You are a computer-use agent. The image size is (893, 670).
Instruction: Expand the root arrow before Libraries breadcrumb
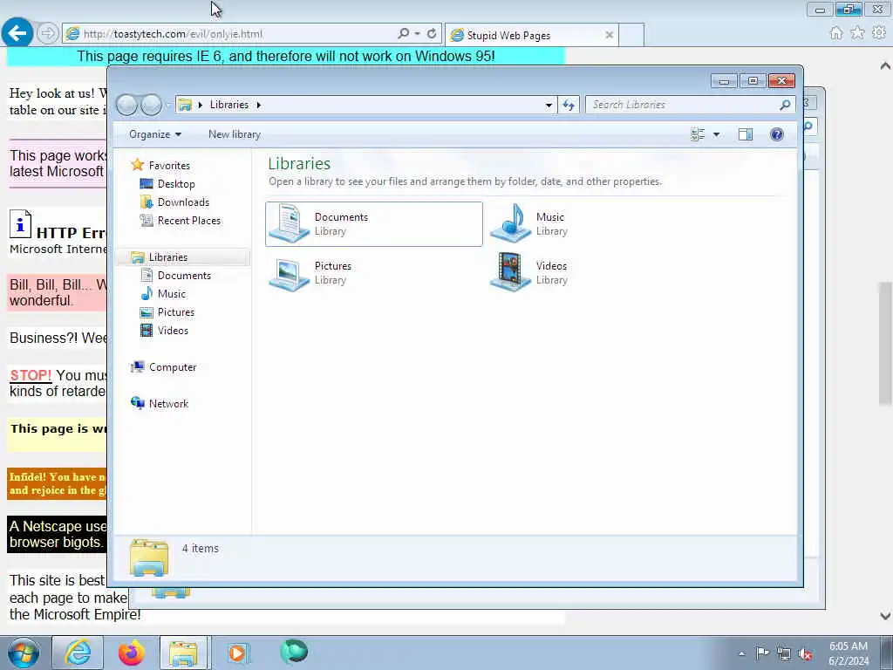200,105
